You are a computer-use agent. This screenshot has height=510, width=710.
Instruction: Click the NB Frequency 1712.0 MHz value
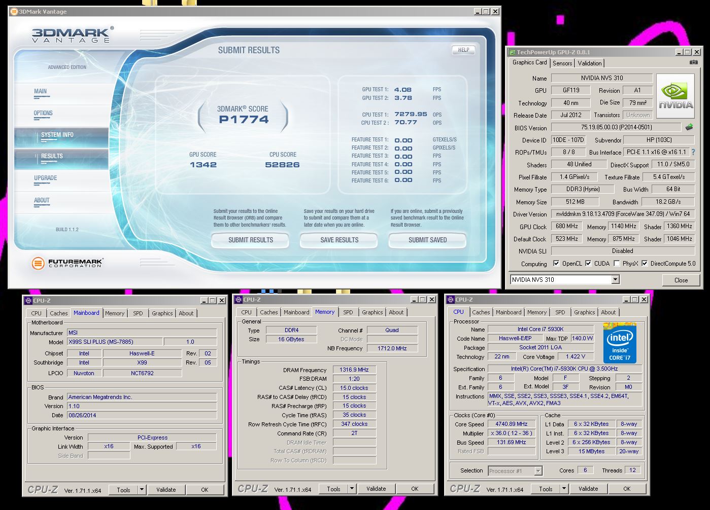pyautogui.click(x=392, y=349)
